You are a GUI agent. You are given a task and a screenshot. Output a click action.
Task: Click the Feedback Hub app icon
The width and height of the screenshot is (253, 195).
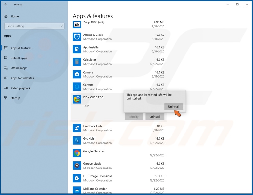click(77, 128)
